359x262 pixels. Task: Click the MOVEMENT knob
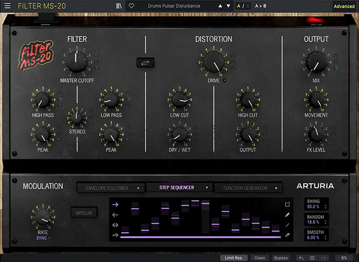[316, 100]
